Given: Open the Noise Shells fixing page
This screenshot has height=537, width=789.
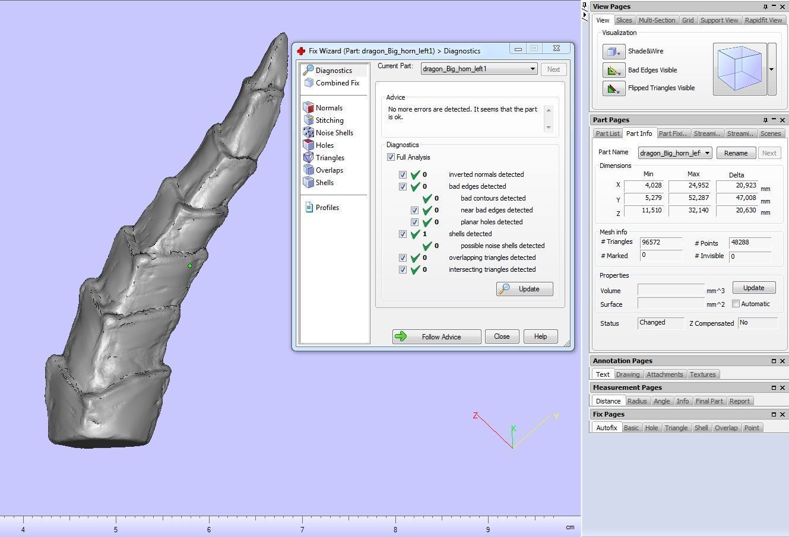Looking at the screenshot, I should click(x=328, y=133).
